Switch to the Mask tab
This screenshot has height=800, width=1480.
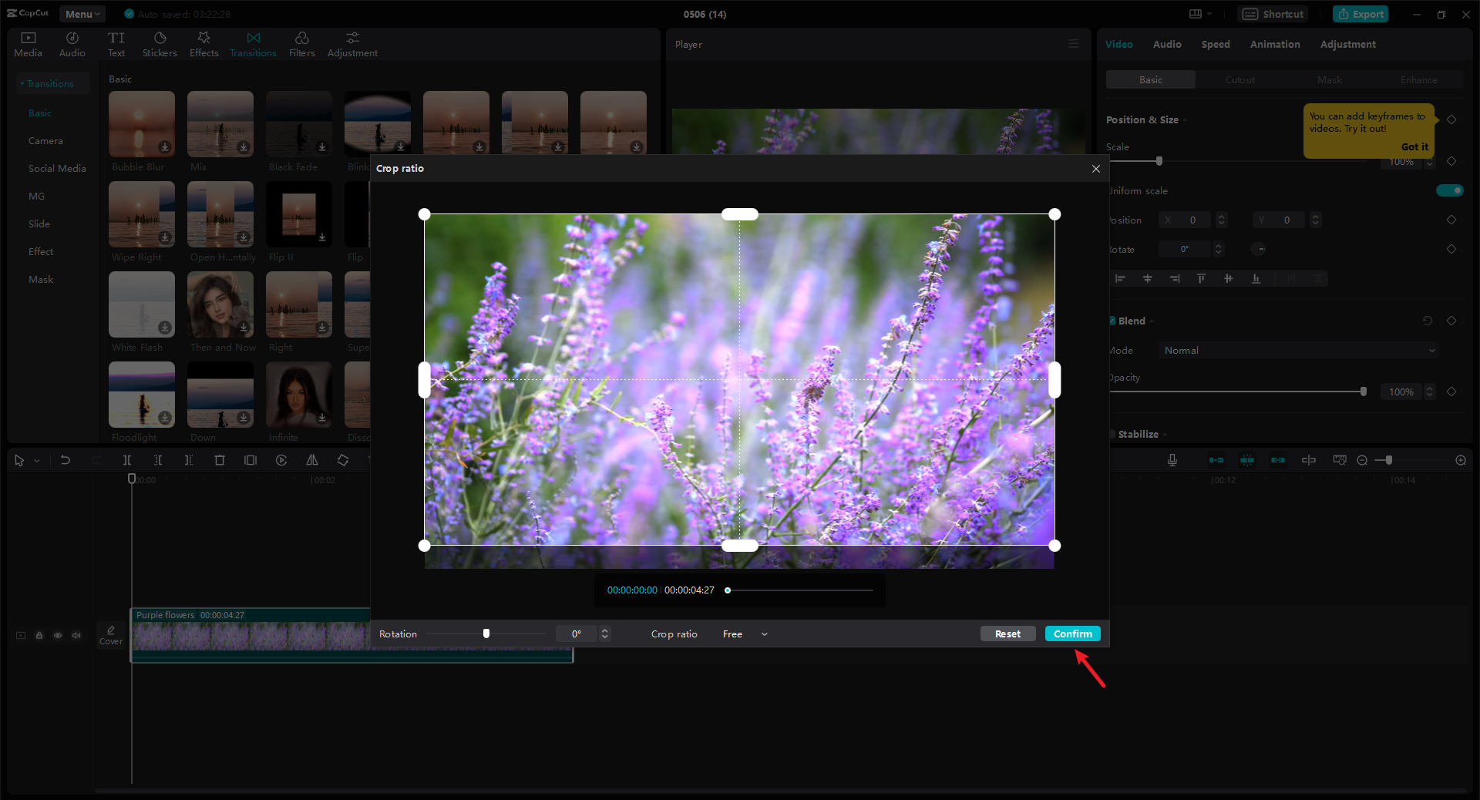pos(1329,79)
